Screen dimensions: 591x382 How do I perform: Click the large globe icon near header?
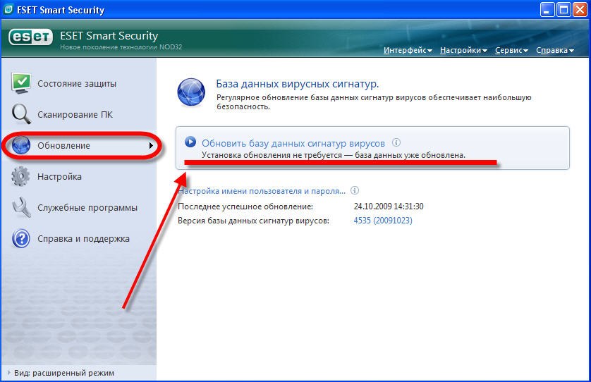click(x=191, y=92)
